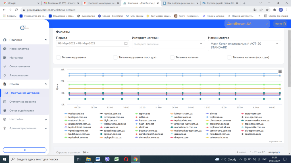Toggle dnepr-t.com series in legend
Viewport: 291px width, 163px height.
(x=179, y=138)
